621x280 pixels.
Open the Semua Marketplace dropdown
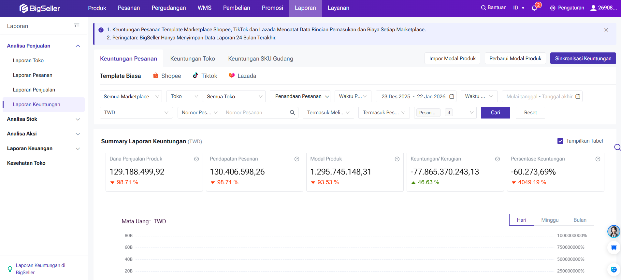(131, 97)
